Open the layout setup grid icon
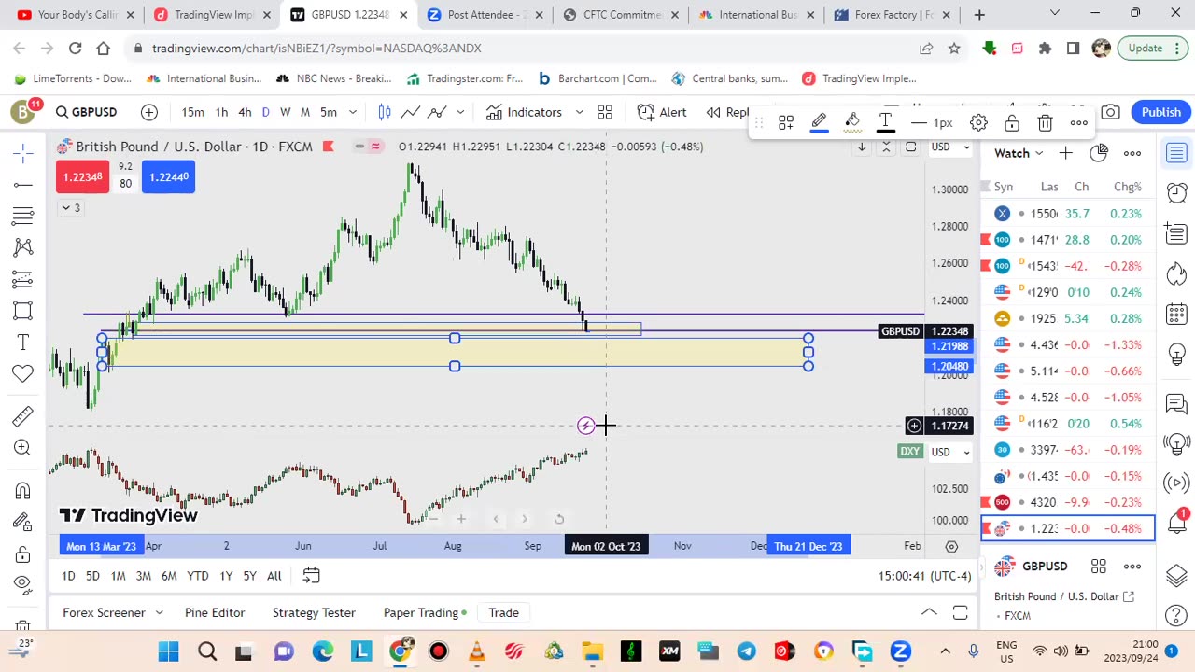This screenshot has height=672, width=1195. (x=605, y=112)
